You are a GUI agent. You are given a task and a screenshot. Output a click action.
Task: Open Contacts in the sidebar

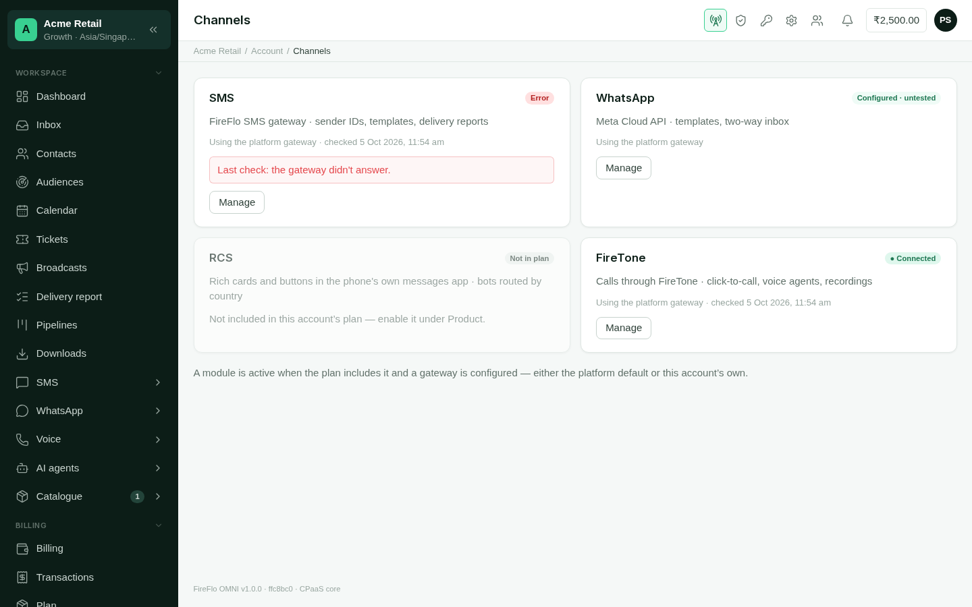coord(89,154)
